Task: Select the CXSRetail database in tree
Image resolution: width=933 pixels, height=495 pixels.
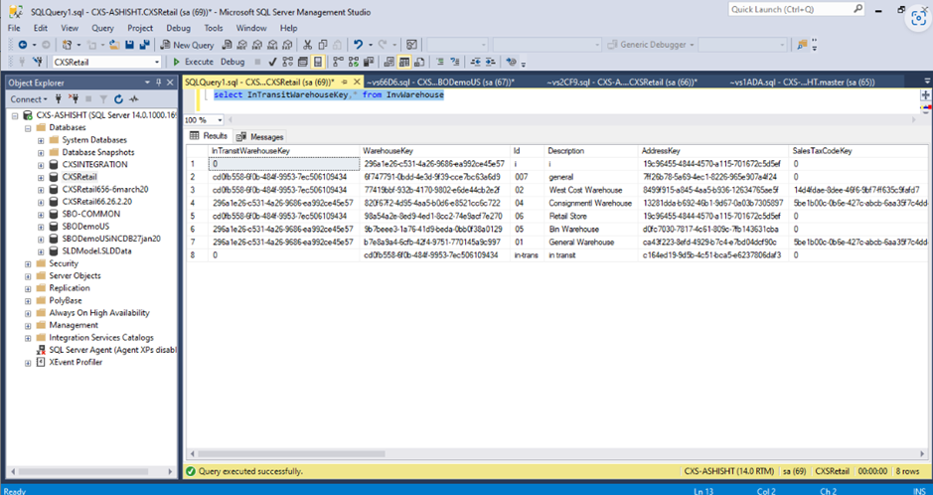Action: 79,177
